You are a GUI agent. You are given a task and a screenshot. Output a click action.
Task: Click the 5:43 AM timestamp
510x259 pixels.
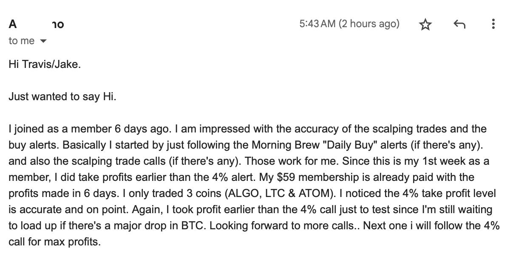[x=317, y=24]
